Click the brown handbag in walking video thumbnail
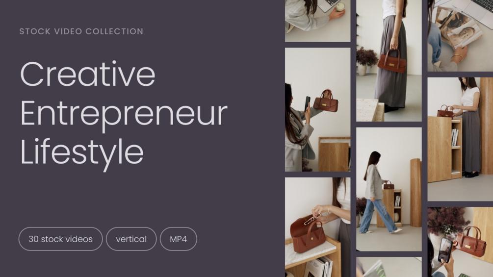The image size is (493, 277). click(389, 185)
